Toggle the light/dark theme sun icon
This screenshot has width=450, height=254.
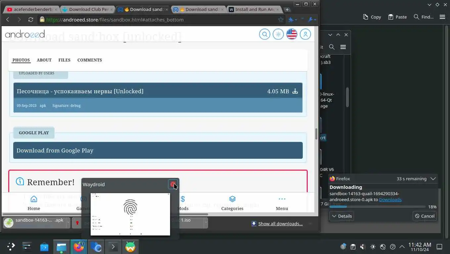click(x=278, y=34)
